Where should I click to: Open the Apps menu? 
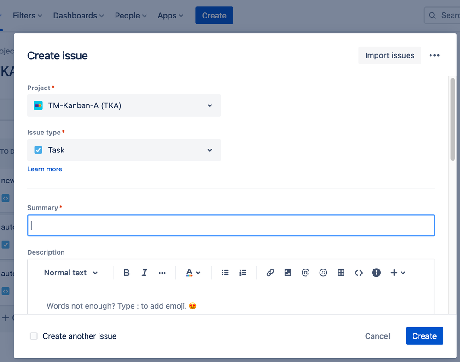pyautogui.click(x=170, y=16)
